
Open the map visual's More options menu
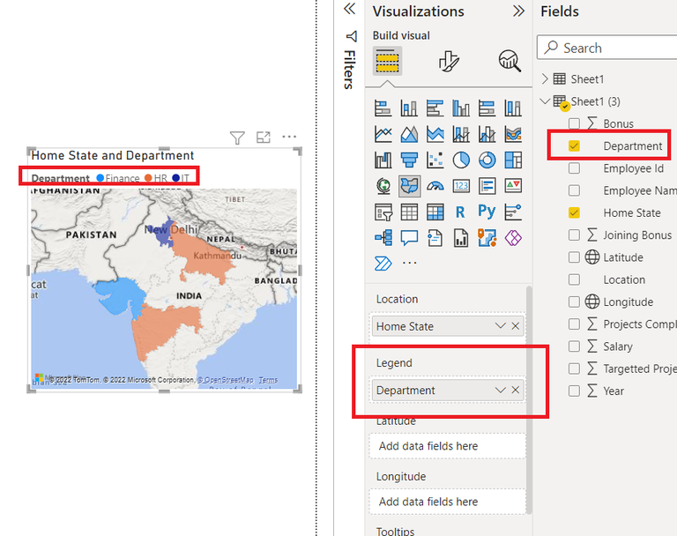[289, 137]
